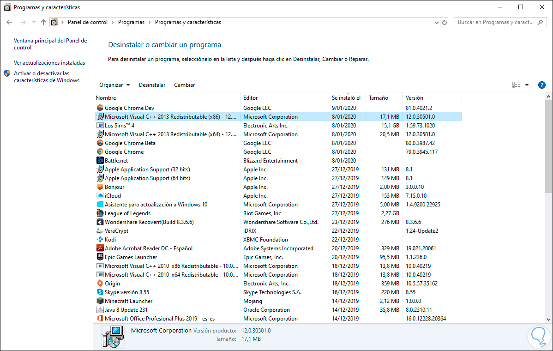Click the Wondershare Recoverit icon
553x351 pixels.
100,222
